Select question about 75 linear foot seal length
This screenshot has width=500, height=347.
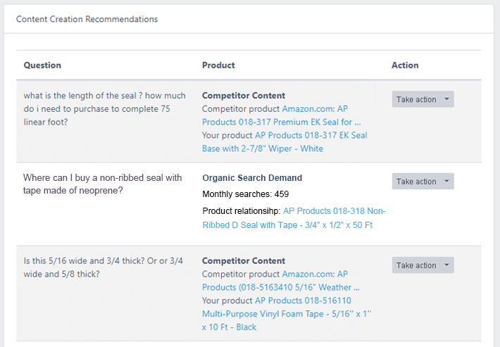click(104, 108)
